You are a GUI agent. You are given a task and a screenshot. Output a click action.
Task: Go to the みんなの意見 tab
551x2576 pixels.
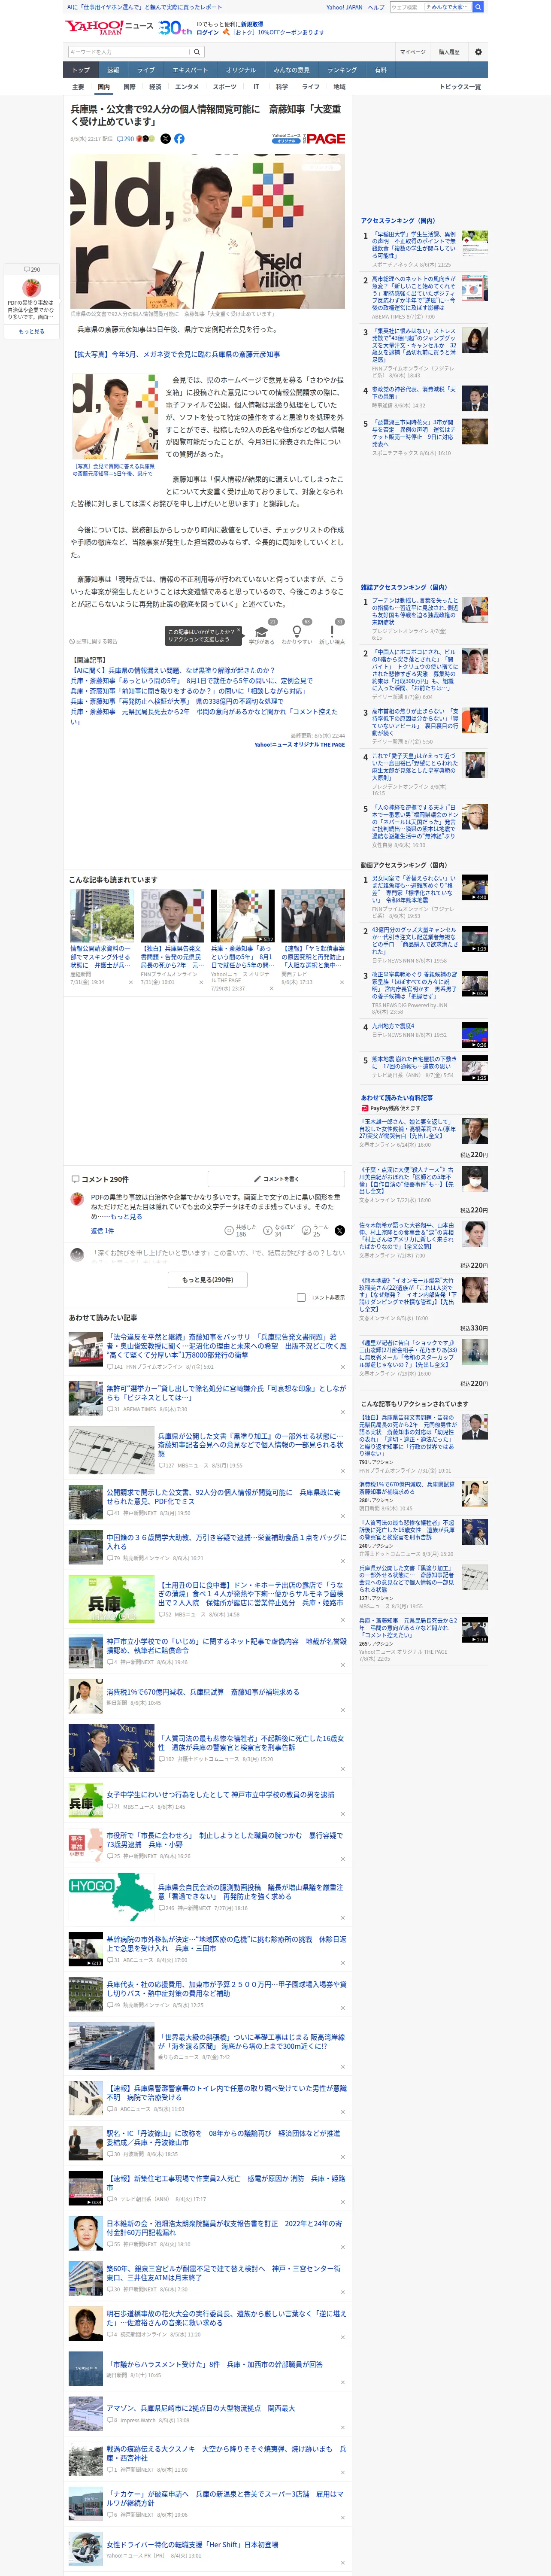click(292, 70)
